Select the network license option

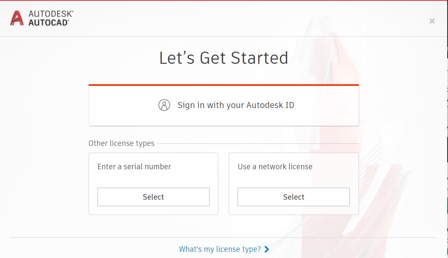click(293, 197)
